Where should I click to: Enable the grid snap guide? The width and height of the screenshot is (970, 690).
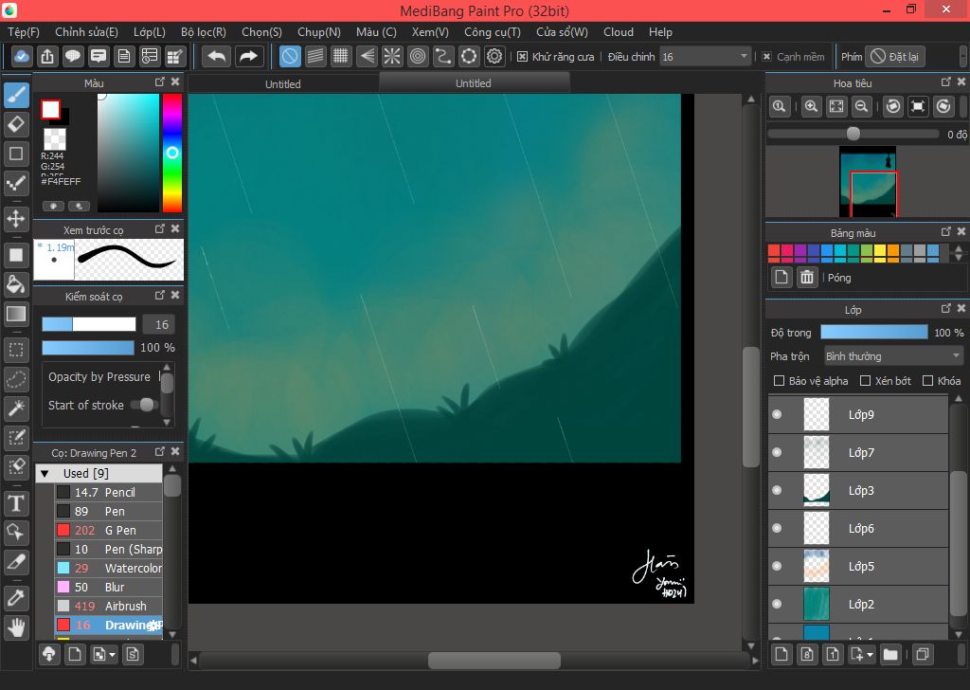coord(341,56)
